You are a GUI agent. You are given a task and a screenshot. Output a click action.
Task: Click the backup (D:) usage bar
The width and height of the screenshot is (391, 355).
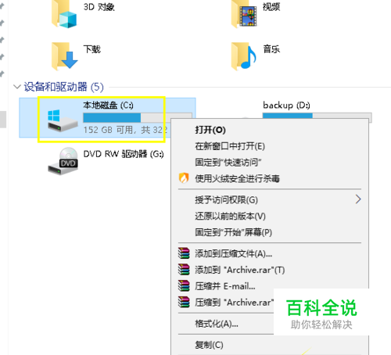pyautogui.click(x=317, y=116)
